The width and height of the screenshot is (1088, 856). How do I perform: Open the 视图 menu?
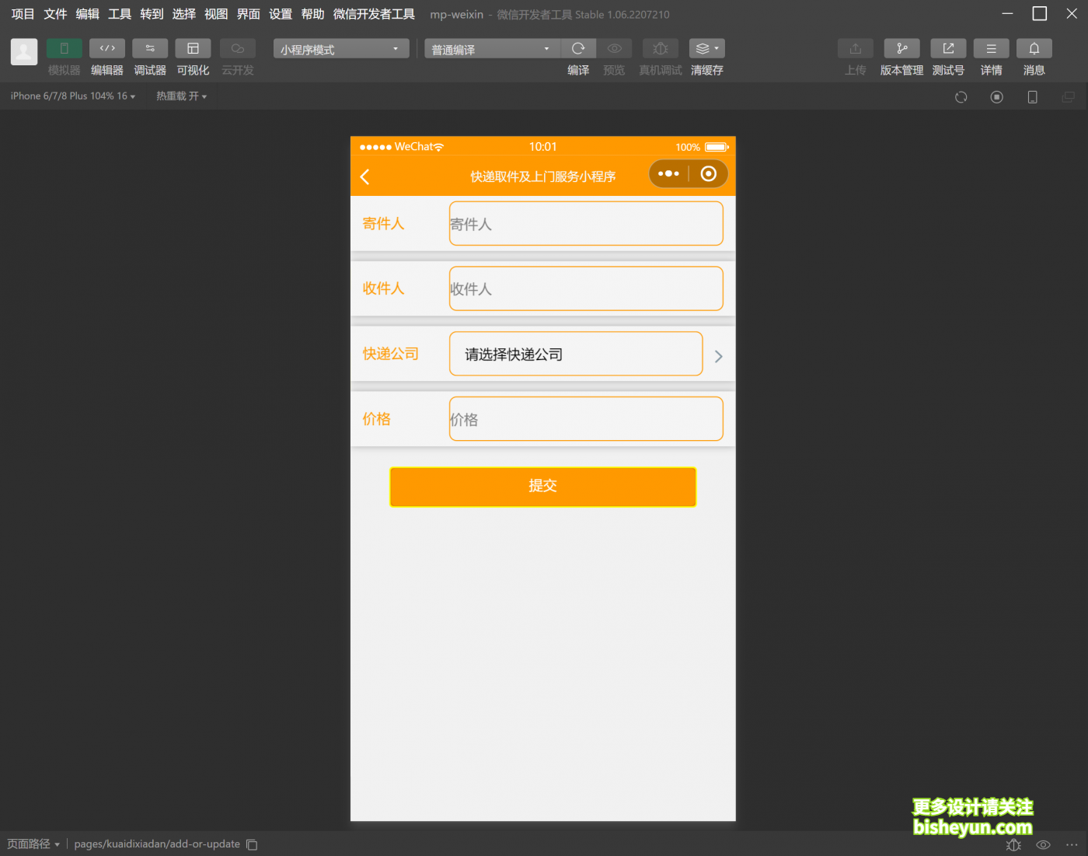tap(216, 14)
